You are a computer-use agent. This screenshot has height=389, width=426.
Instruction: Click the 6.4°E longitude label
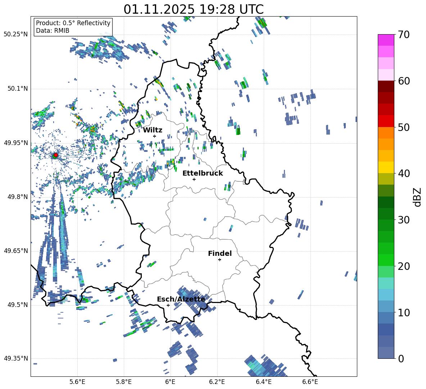[263, 382]
